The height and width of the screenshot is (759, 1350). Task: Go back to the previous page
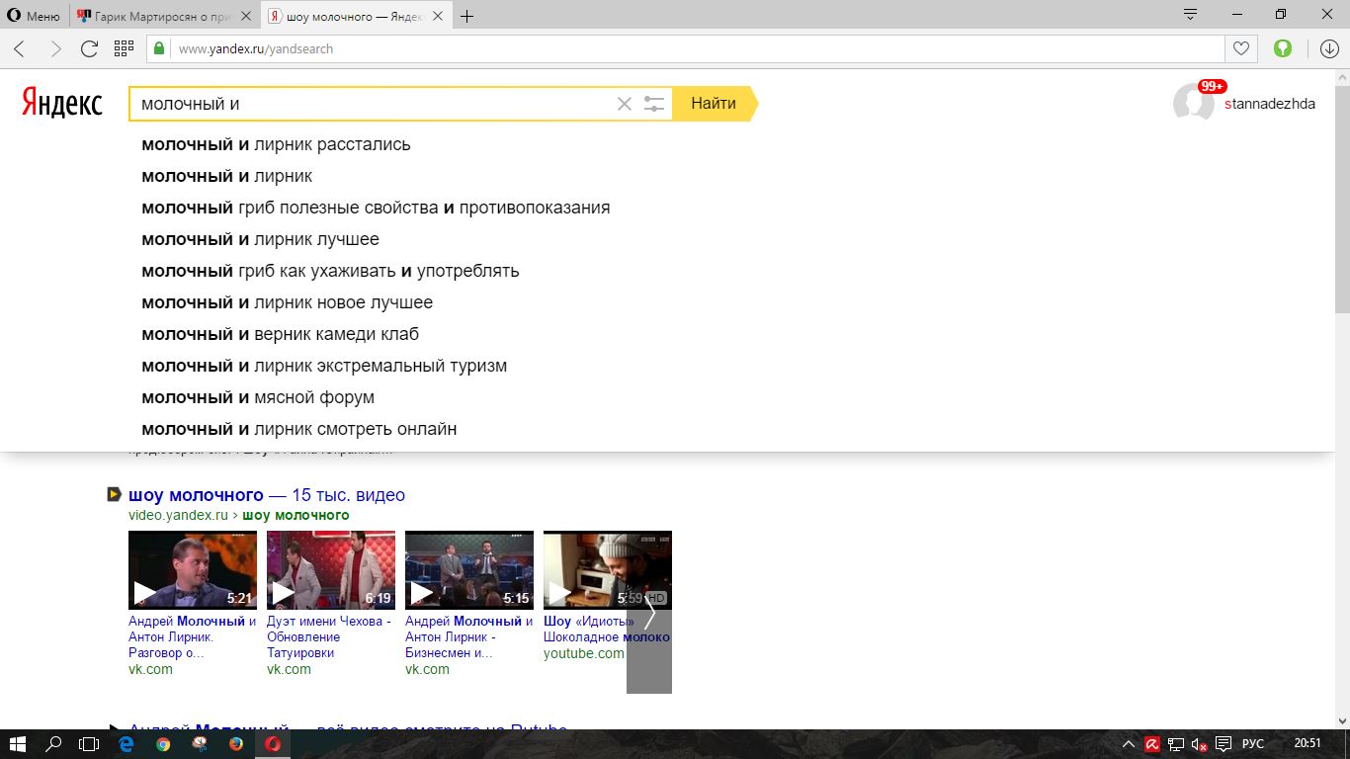click(x=20, y=48)
